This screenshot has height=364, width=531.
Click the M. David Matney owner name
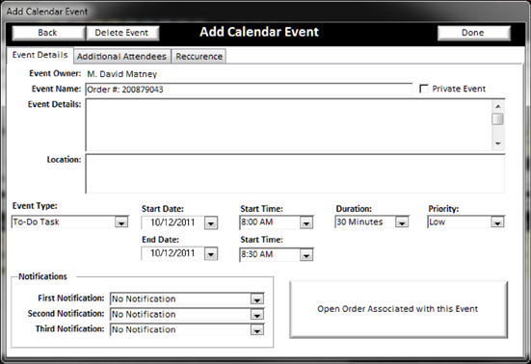122,74
